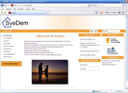Open the Redigera menu
This screenshot has width=128, height=93.
pos(9,9)
